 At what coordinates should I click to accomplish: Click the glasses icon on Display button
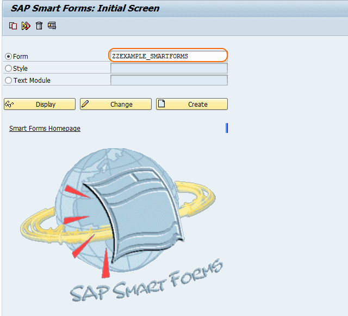[x=9, y=104]
